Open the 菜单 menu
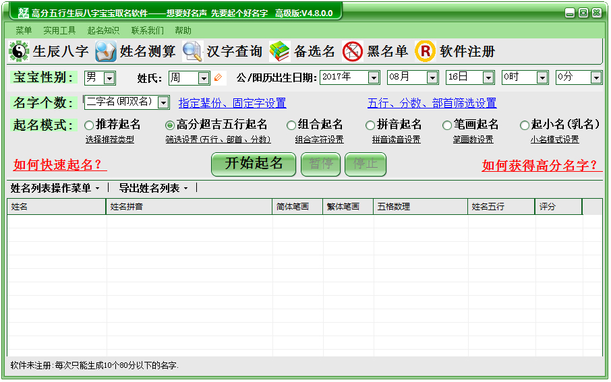 (24, 30)
